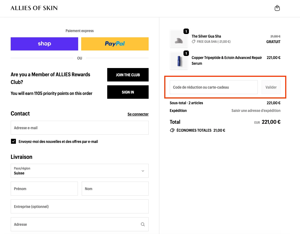Click the SIGN IN button
The height and width of the screenshot is (234, 300).
pyautogui.click(x=128, y=92)
